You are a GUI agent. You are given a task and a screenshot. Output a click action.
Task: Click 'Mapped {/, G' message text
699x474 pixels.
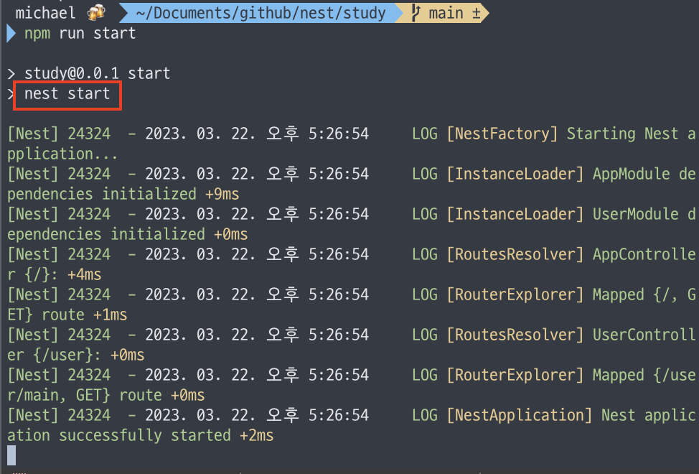[644, 294]
